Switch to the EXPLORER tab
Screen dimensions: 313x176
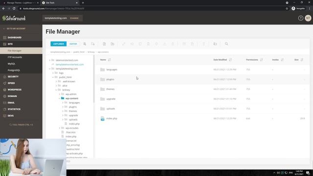(59, 44)
